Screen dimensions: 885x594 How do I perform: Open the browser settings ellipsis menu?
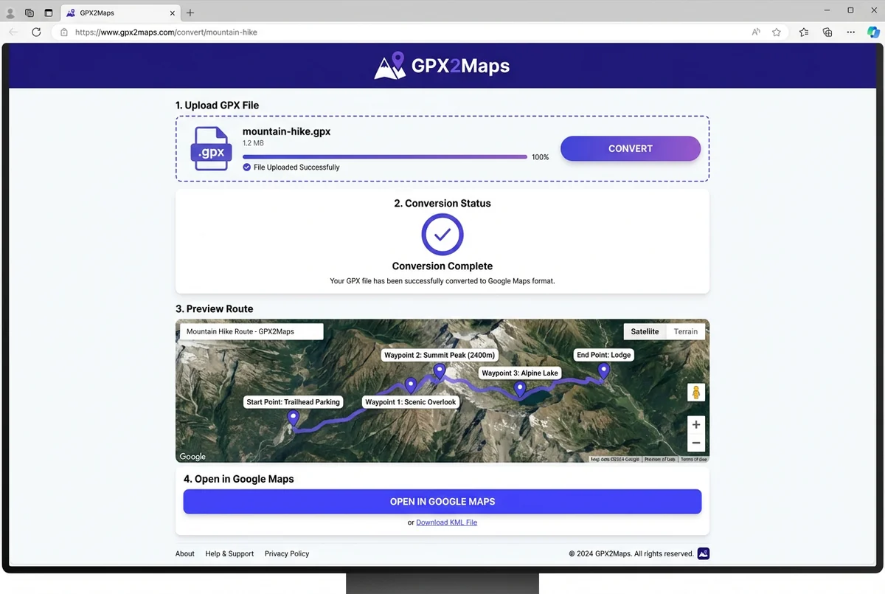(850, 32)
